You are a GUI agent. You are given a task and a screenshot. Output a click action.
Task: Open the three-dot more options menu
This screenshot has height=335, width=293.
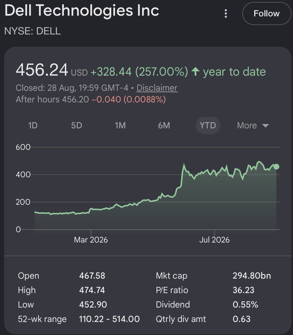[x=226, y=13]
